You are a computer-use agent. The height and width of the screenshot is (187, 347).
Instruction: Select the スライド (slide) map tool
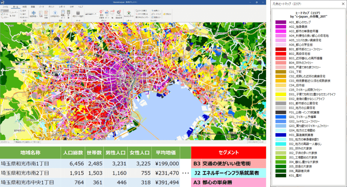point(5,10)
